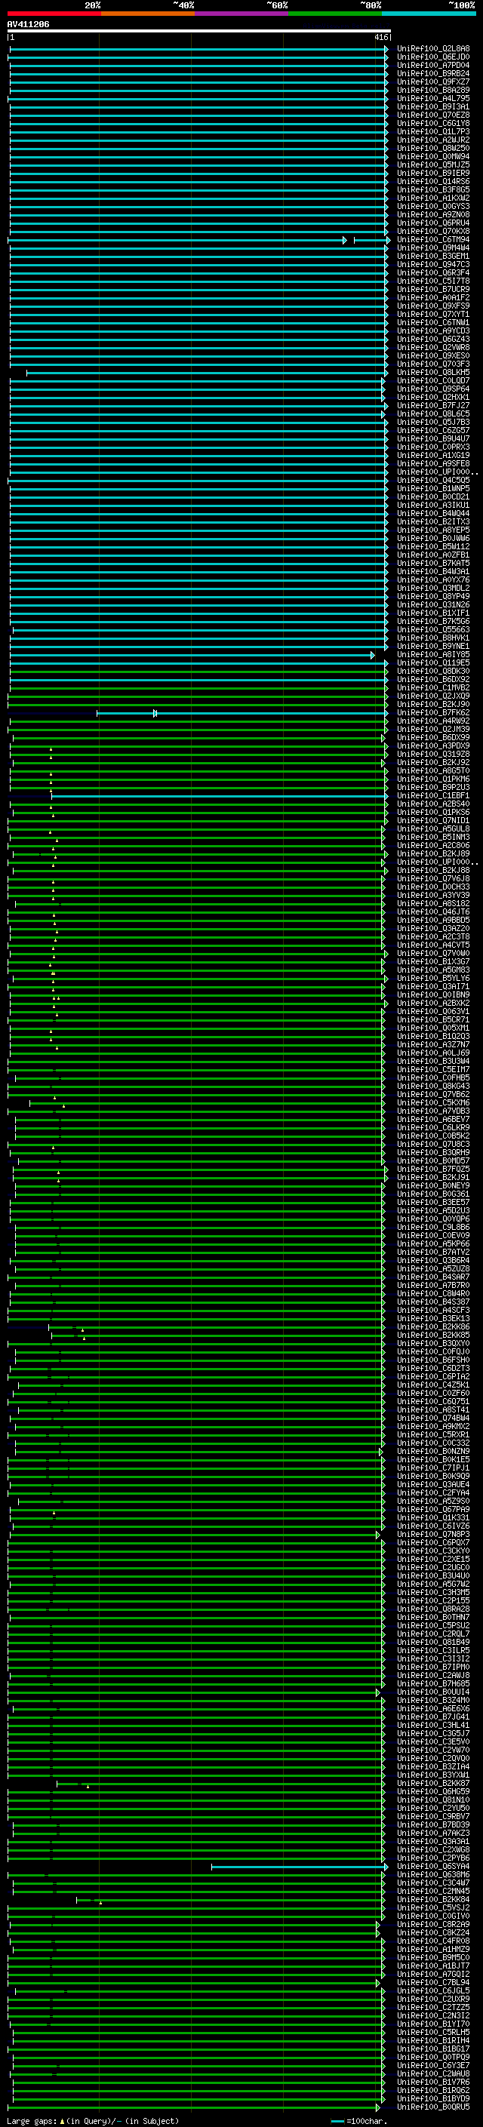Select hit label UniRef100_C1MVB2

tap(432, 688)
